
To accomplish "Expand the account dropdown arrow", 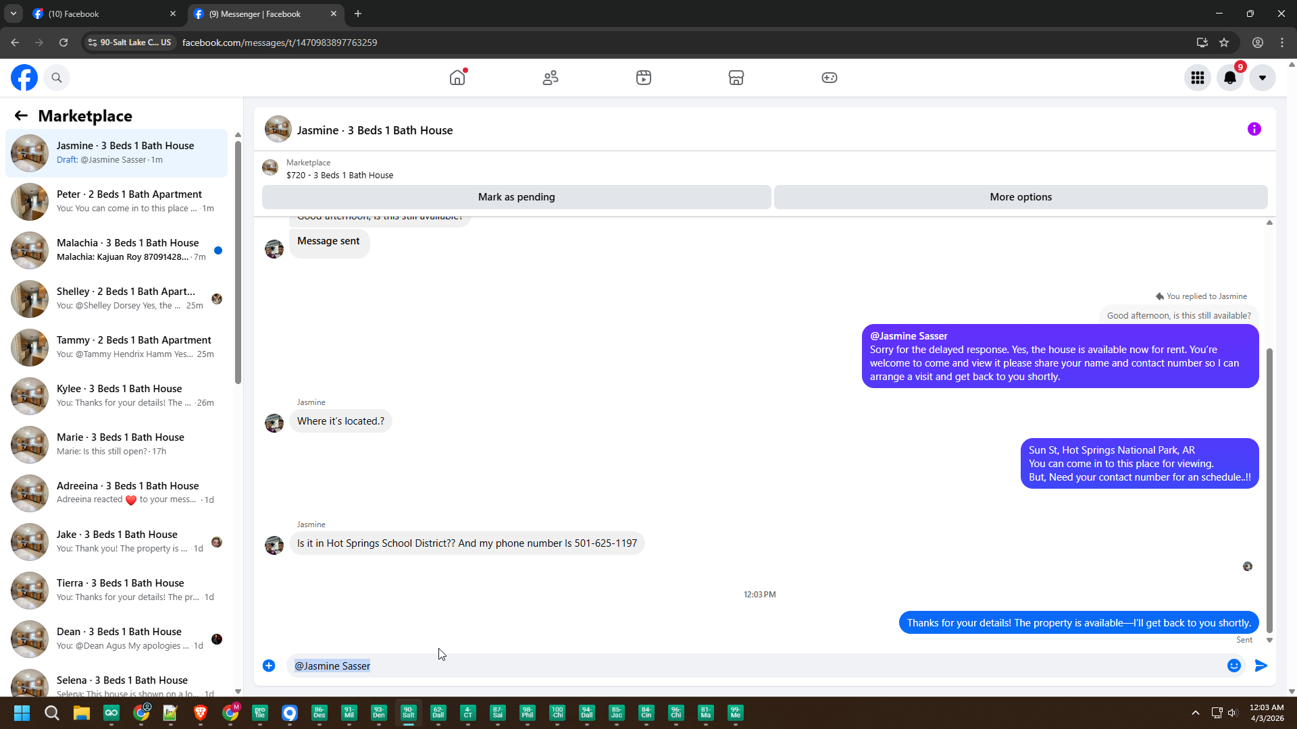I will [x=1263, y=78].
